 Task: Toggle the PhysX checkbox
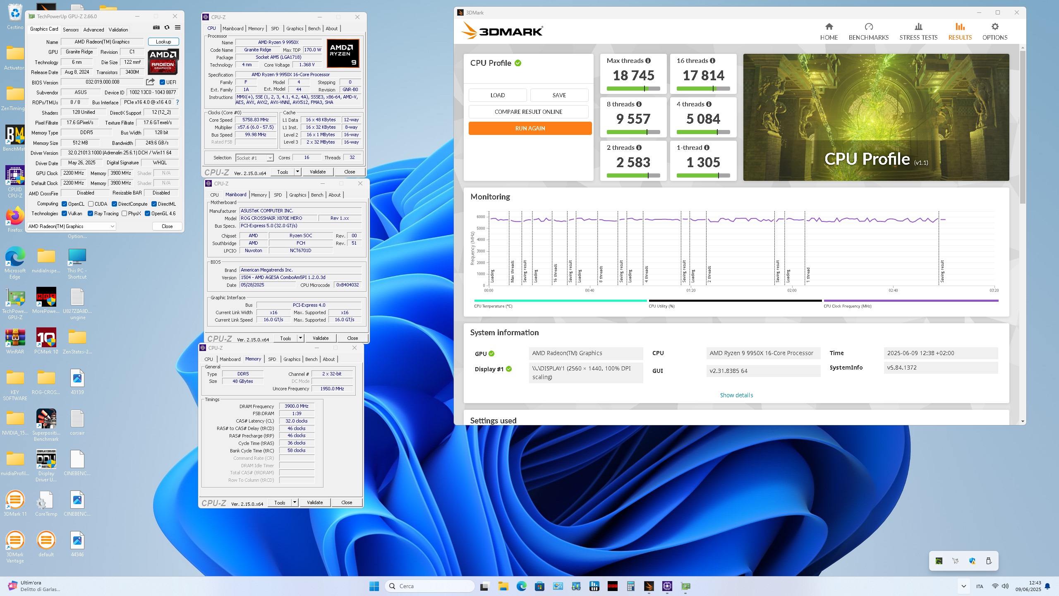pyautogui.click(x=124, y=214)
